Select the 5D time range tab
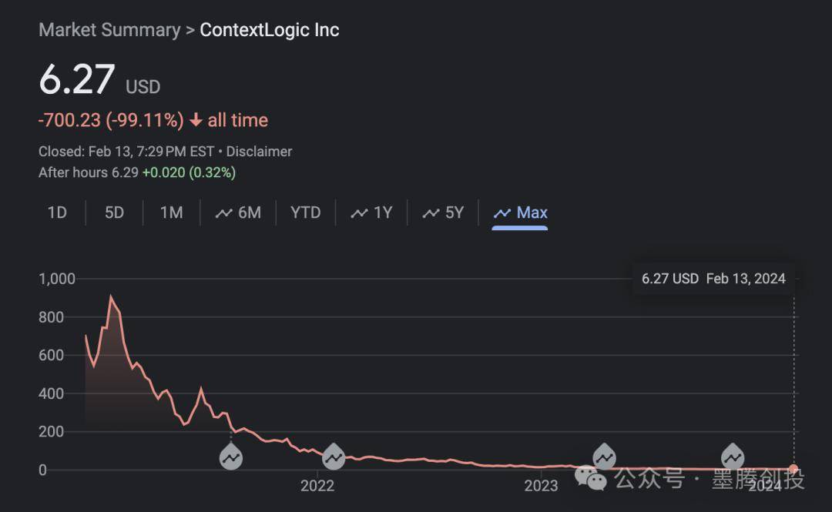This screenshot has width=832, height=512. coord(114,212)
